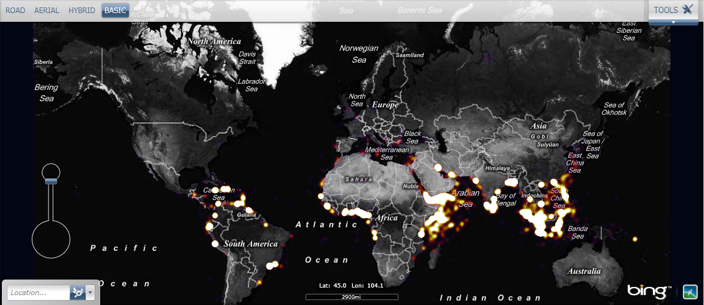The height and width of the screenshot is (305, 704).
Task: Switch map to AERIAL view
Action: point(47,11)
